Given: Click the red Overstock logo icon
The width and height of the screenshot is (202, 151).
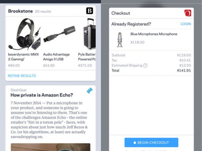Looking at the screenshot, I should click(188, 13).
